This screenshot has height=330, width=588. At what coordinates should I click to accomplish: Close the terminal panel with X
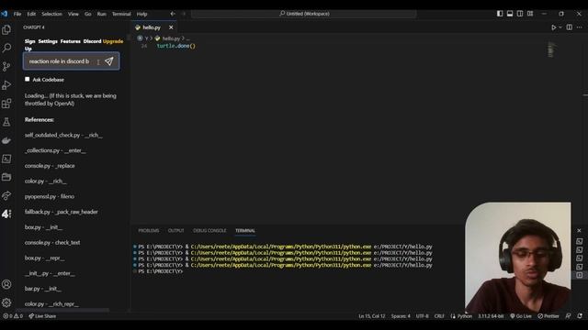[579, 230]
